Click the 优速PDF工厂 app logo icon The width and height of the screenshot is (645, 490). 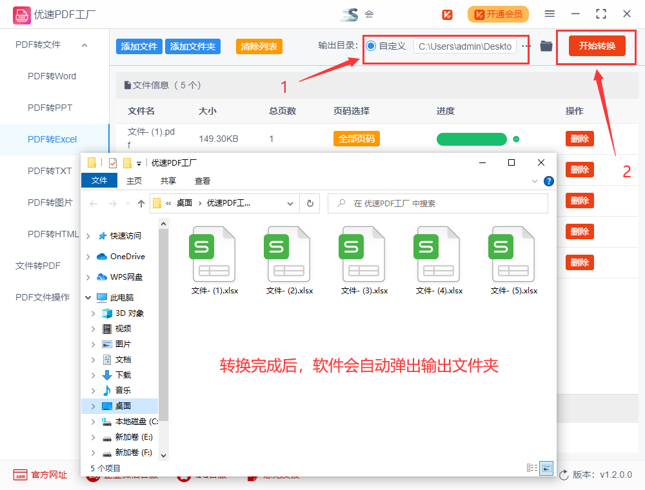[x=21, y=14]
